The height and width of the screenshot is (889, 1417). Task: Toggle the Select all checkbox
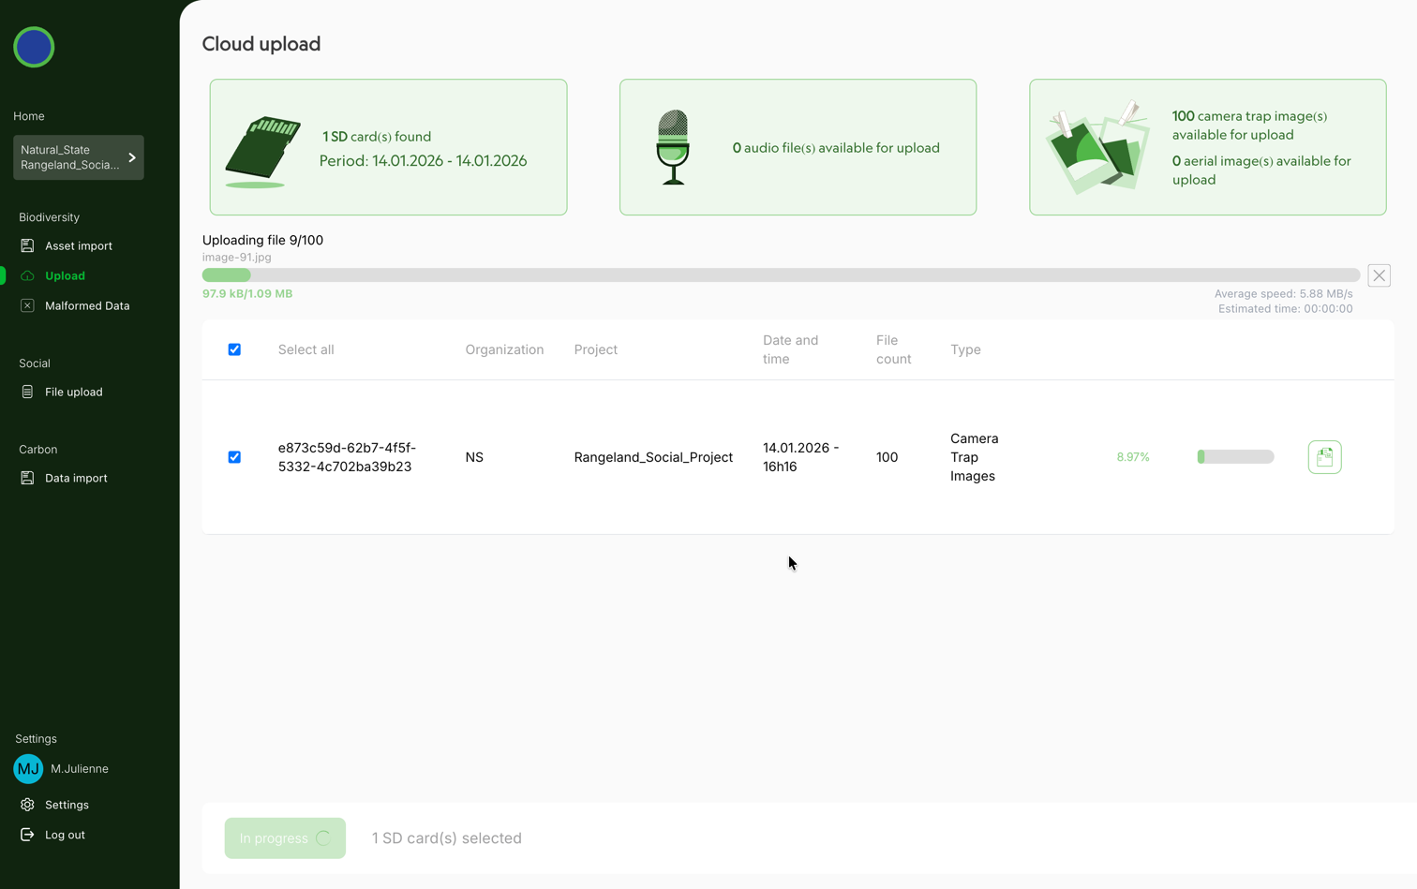coord(234,349)
